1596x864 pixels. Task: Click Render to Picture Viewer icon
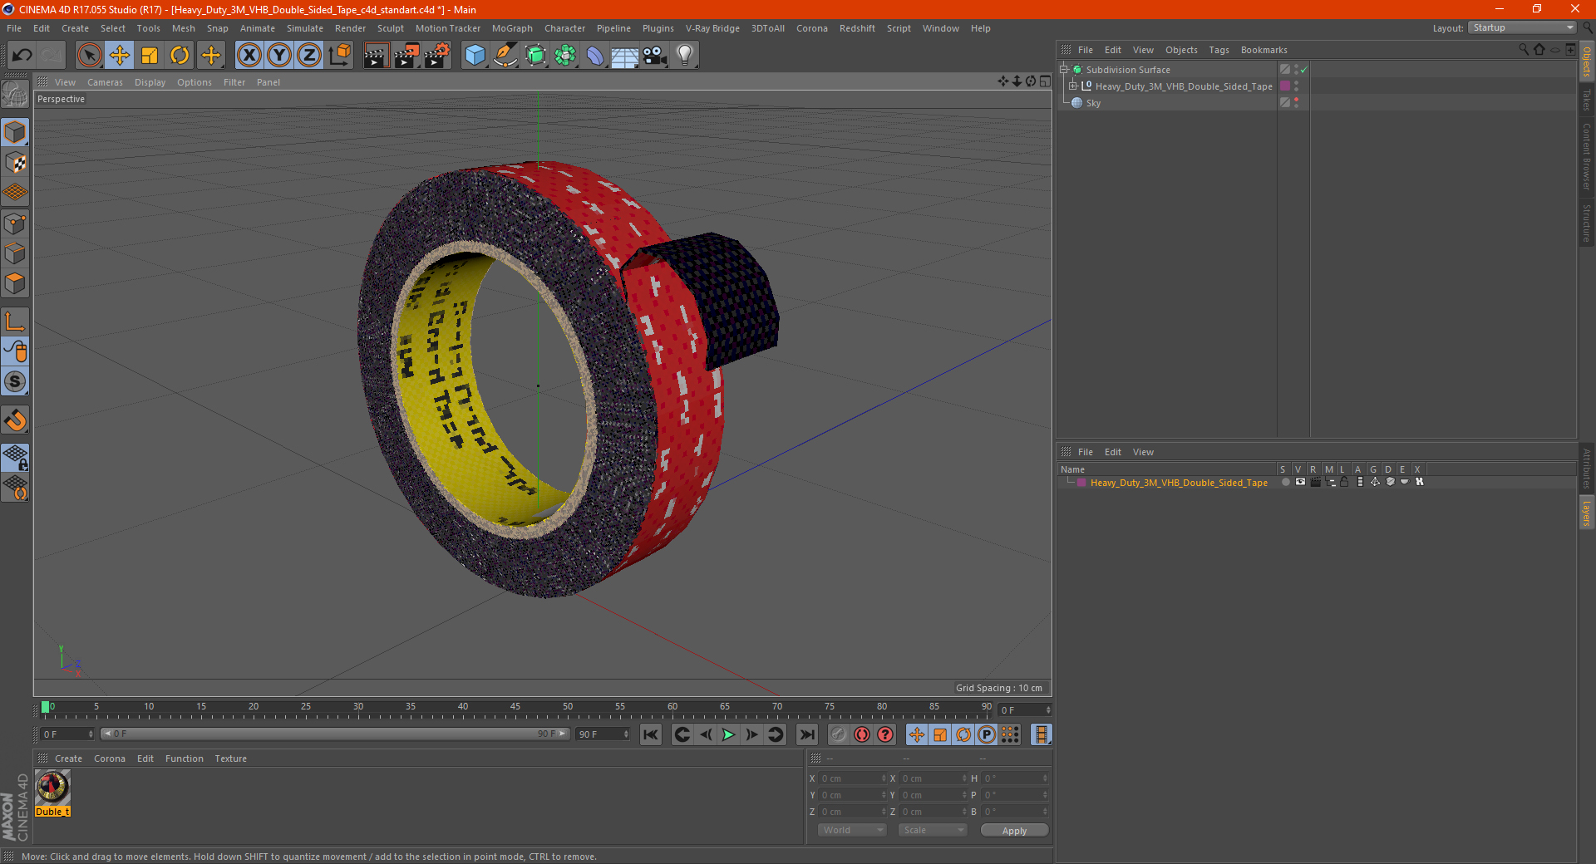pyautogui.click(x=406, y=56)
